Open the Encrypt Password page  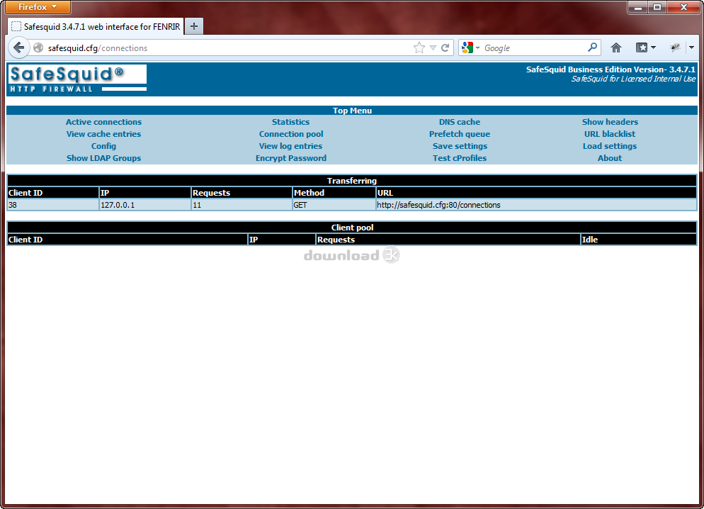tap(291, 158)
